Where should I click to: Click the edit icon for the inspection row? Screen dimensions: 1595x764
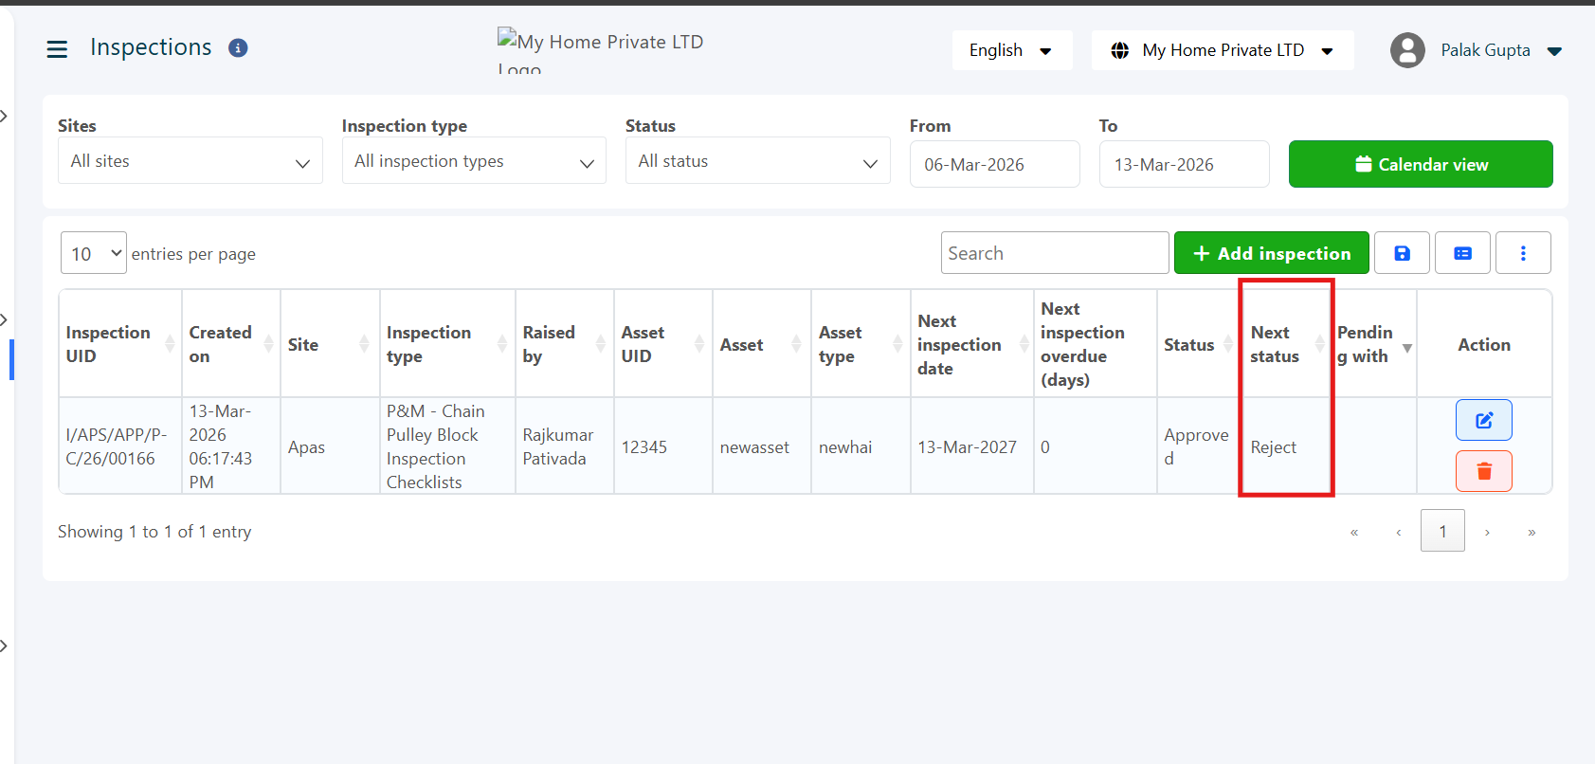(1483, 421)
